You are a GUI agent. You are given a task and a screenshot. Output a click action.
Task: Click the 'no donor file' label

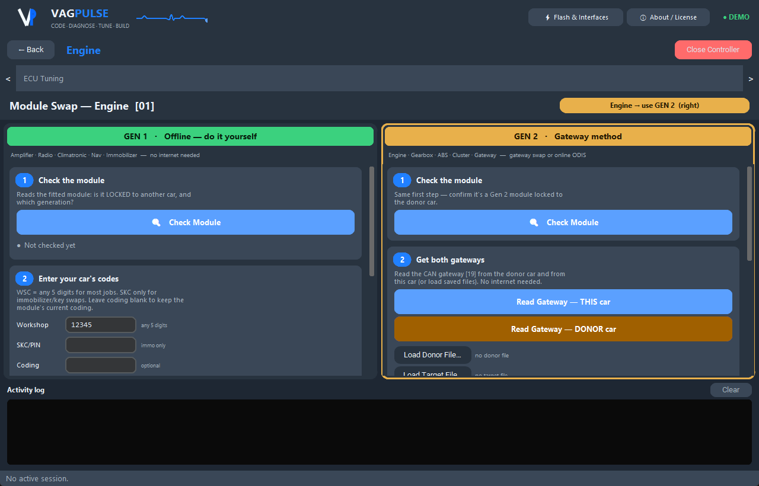click(x=492, y=356)
